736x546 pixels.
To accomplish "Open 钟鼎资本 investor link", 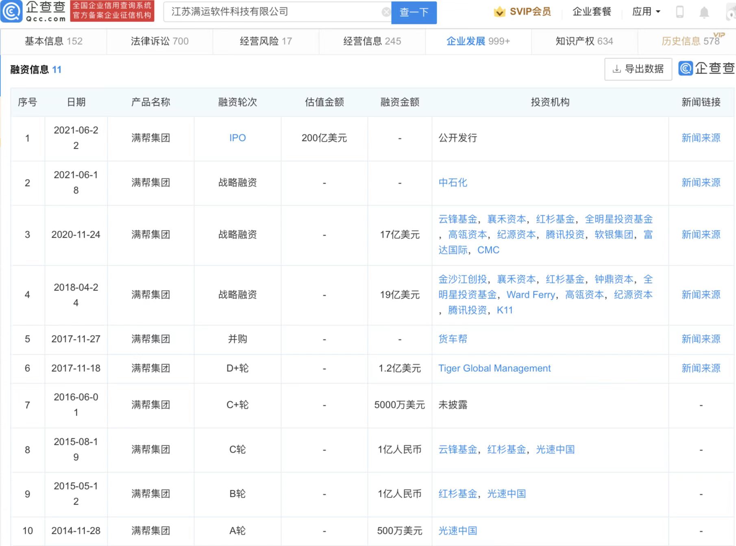I will click(614, 279).
